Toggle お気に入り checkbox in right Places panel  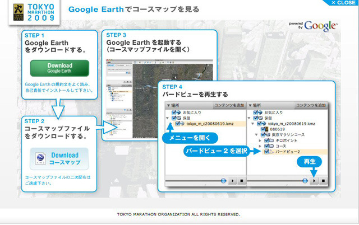click(x=256, y=112)
